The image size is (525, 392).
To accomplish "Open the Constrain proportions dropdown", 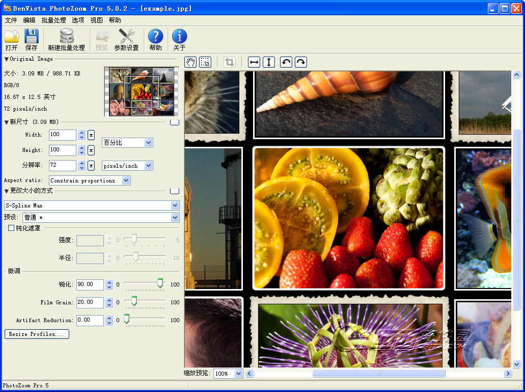I will [x=126, y=180].
